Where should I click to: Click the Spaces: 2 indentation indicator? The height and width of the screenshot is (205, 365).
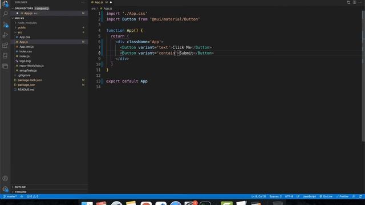point(275,196)
